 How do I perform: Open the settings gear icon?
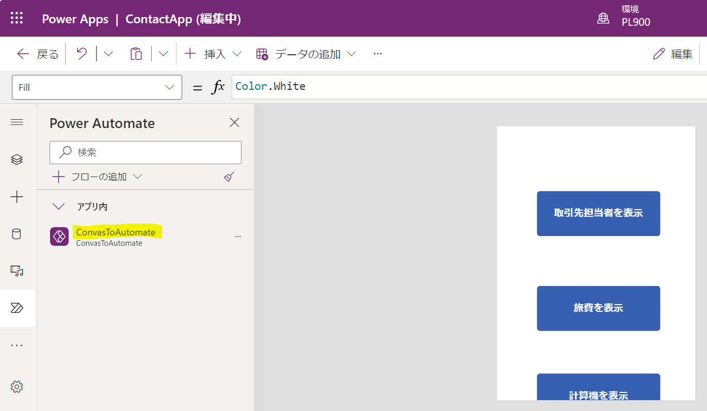tap(17, 386)
